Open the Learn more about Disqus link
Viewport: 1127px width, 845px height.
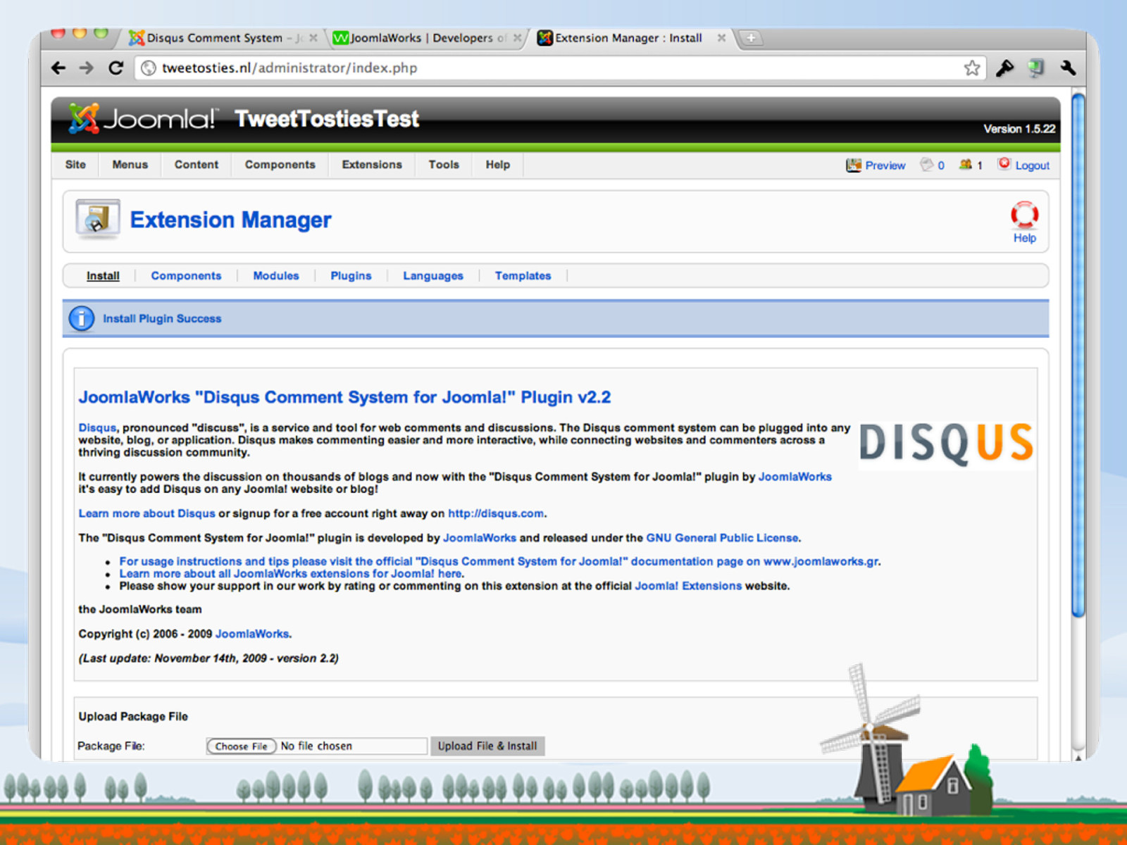click(x=147, y=514)
